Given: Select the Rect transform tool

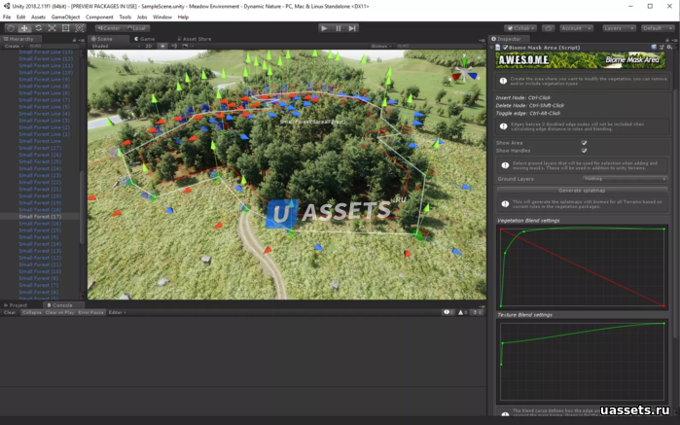Looking at the screenshot, I should (x=65, y=28).
